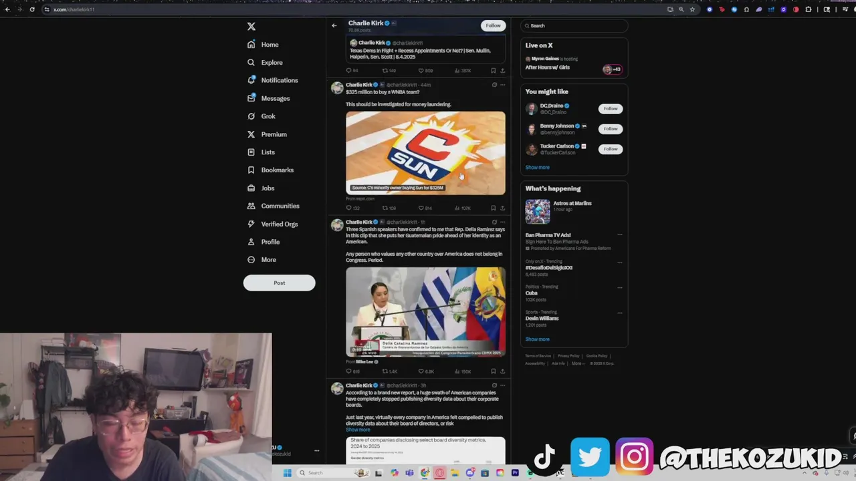Go back with the arrow beside Charlie Kirk
Screen dimensions: 856x481
334,25
